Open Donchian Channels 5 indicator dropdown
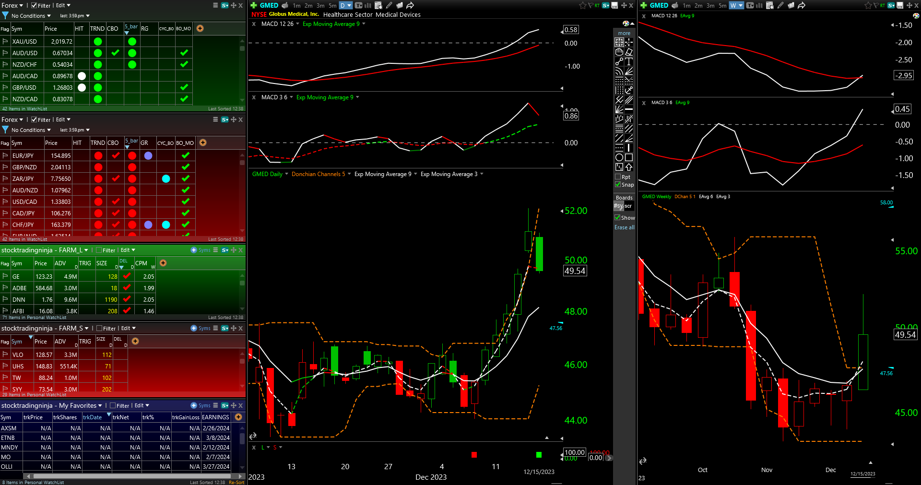Image resolution: width=921 pixels, height=485 pixels. [x=321, y=174]
